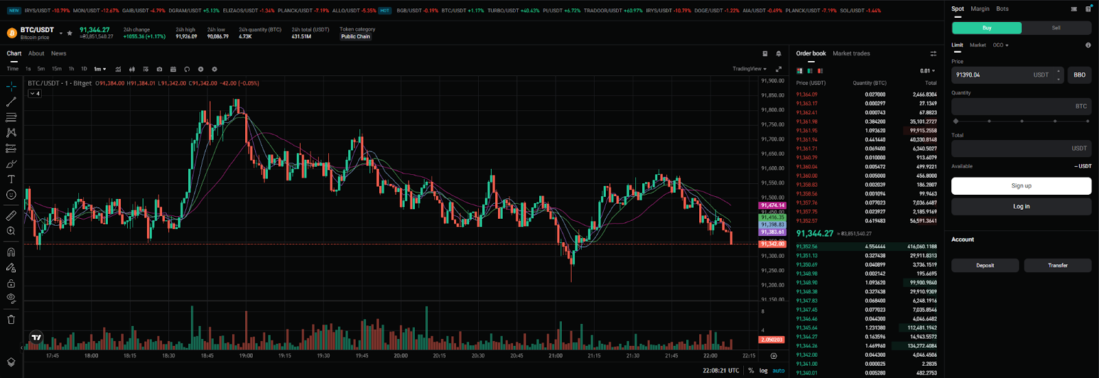1099x378 pixels.
Task: Open the emoji icons tool
Action: pyautogui.click(x=11, y=195)
